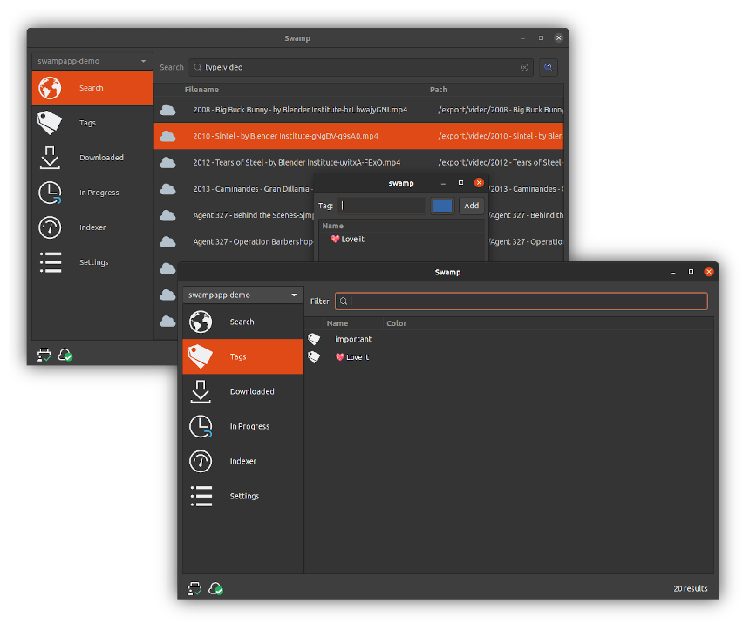
Task: Focus the type:video search field
Action: [362, 67]
